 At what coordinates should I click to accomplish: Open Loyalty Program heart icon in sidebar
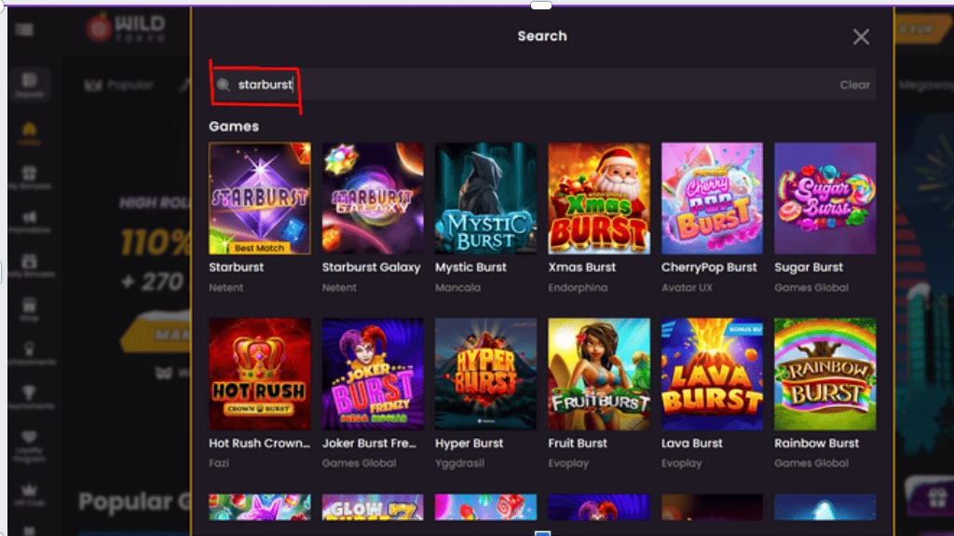pyautogui.click(x=29, y=447)
